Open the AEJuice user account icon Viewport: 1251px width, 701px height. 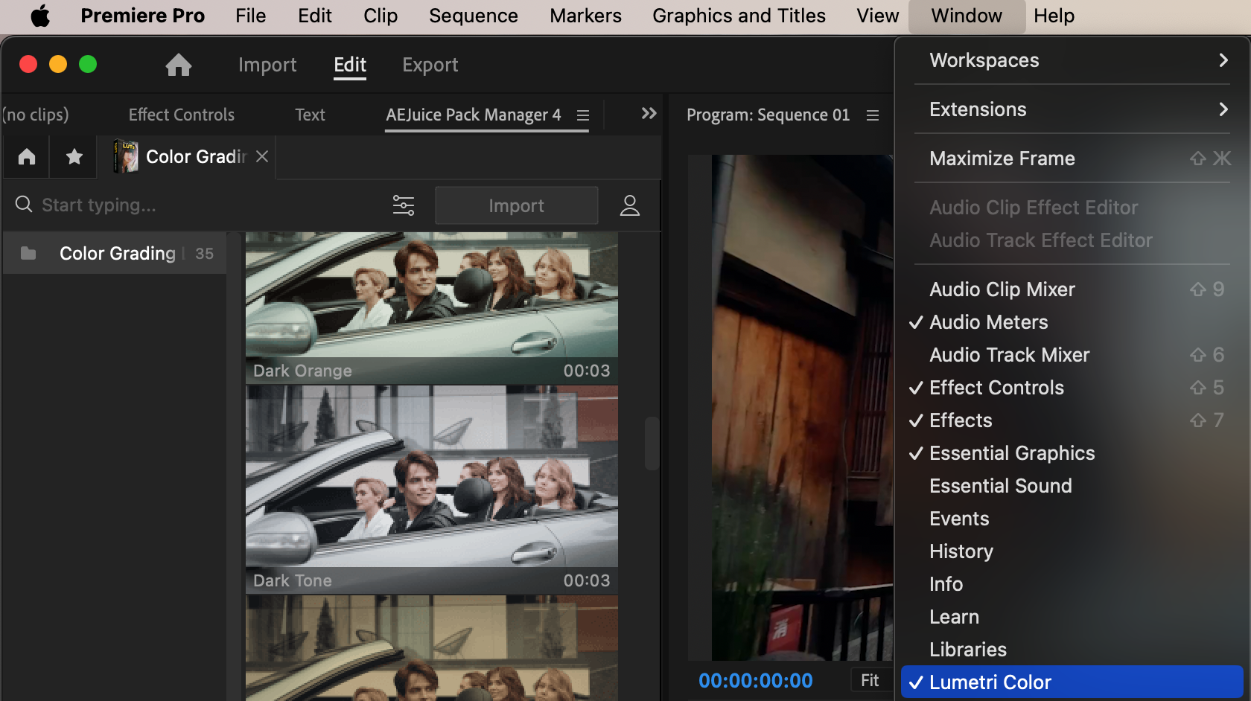(x=630, y=205)
